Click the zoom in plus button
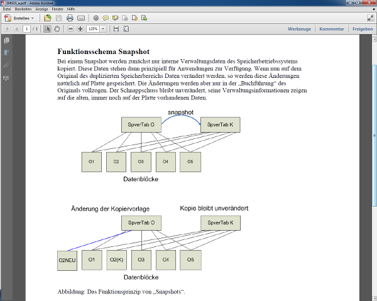This screenshot has width=377, height=301. [x=80, y=29]
